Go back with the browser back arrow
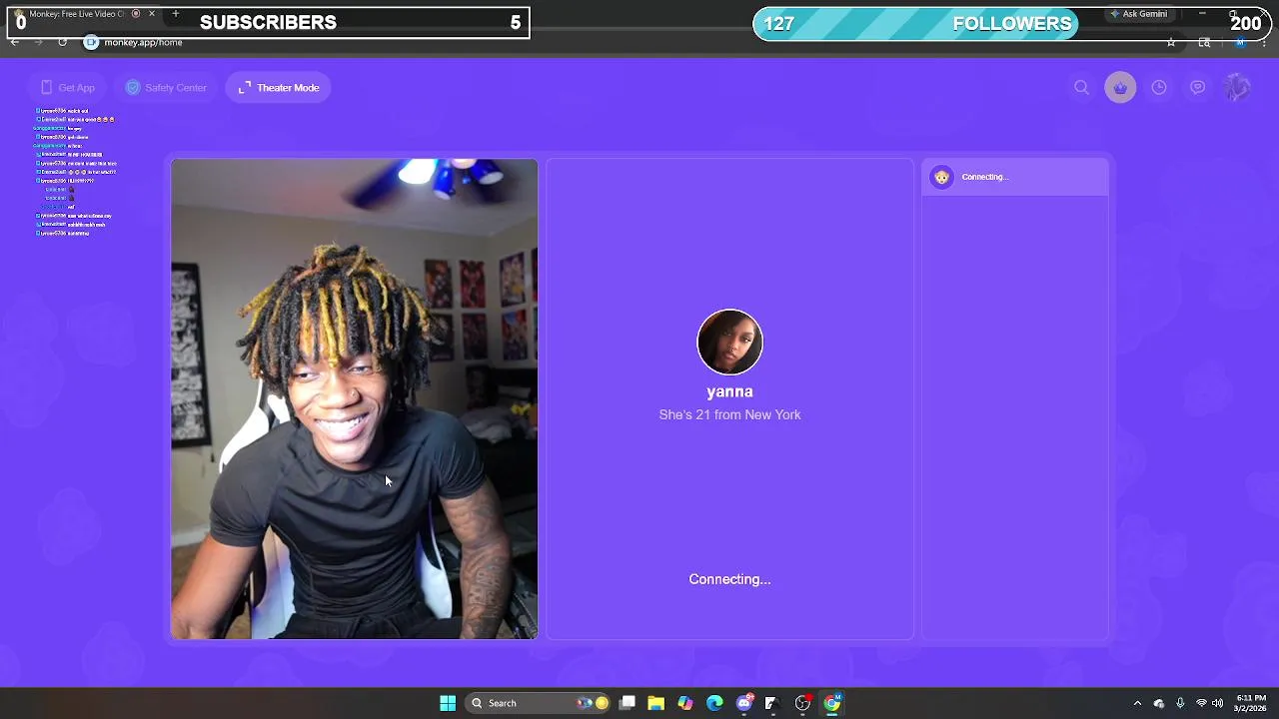The height and width of the screenshot is (719, 1279). [15, 42]
